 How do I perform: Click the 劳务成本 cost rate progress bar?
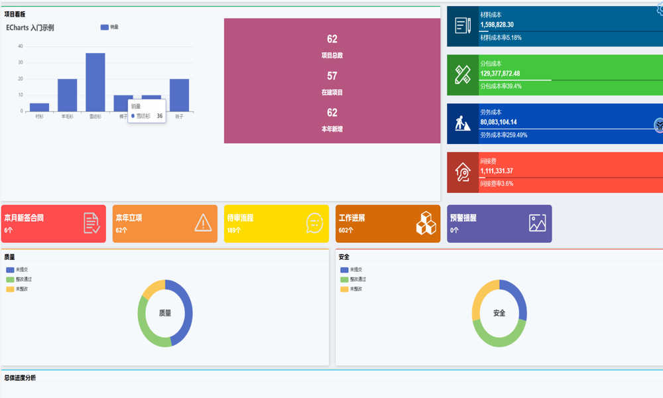point(571,129)
